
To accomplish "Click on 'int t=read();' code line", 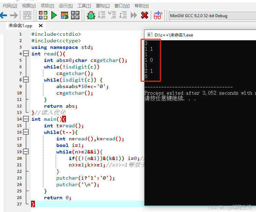I will pos(64,126).
